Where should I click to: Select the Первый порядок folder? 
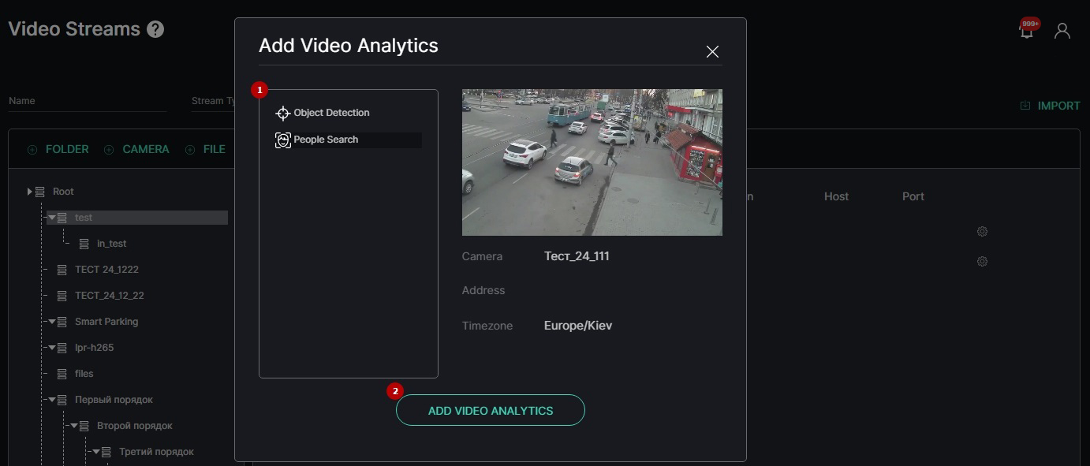pos(114,400)
